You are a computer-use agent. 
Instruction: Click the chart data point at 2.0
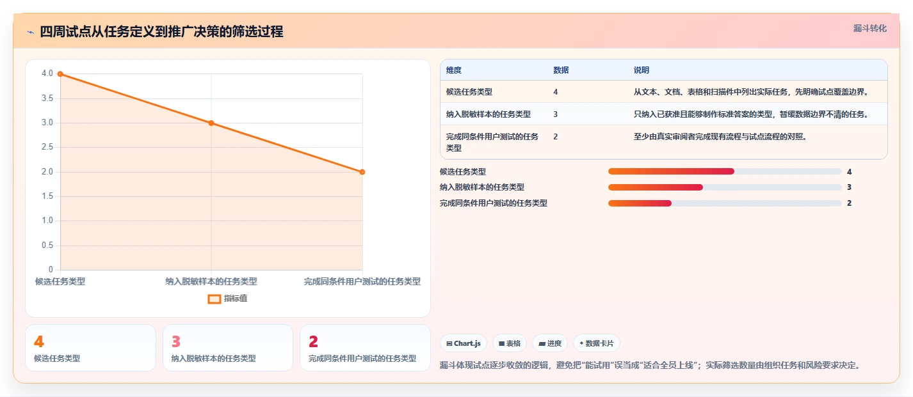[362, 172]
